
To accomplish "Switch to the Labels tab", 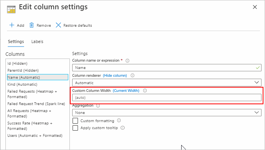I will pyautogui.click(x=37, y=41).
